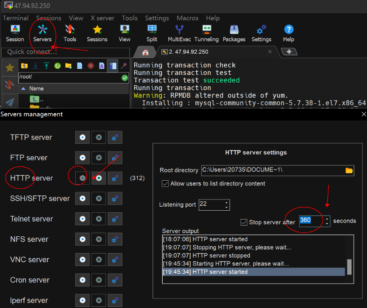This screenshot has height=308, width=367.
Task: Refresh the SFTP file list
Action: tap(57, 66)
